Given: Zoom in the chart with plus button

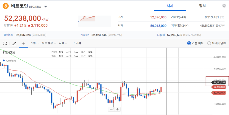Looking at the screenshot, I should click(x=117, y=109).
